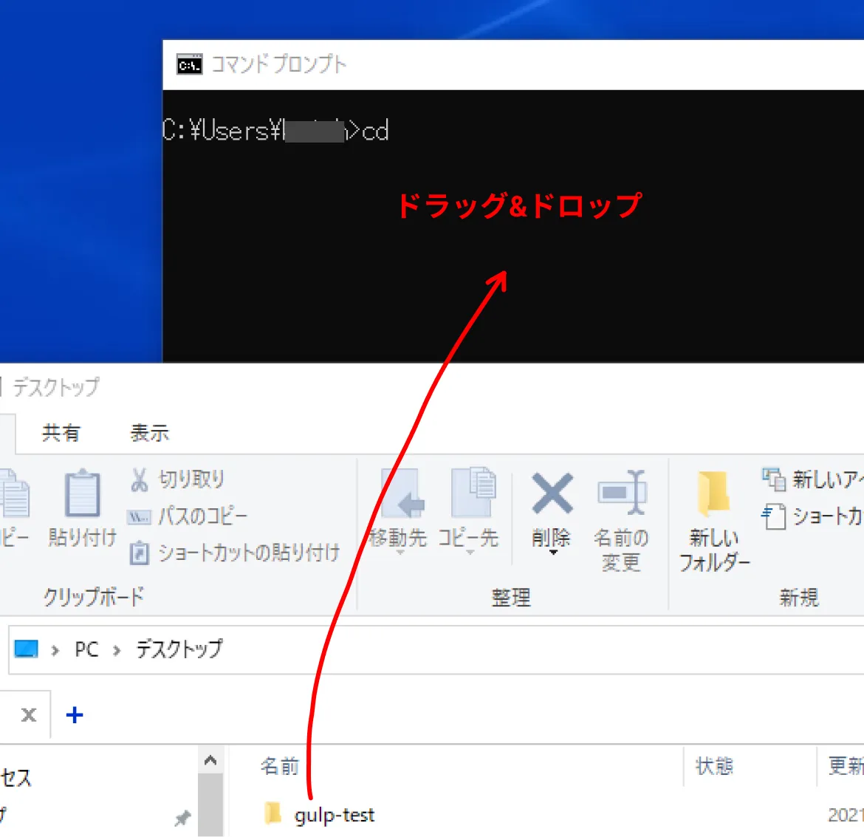This screenshot has width=864, height=837.
Task: Expand the Copy to (コピー先) dropdown arrow
Action: click(470, 553)
